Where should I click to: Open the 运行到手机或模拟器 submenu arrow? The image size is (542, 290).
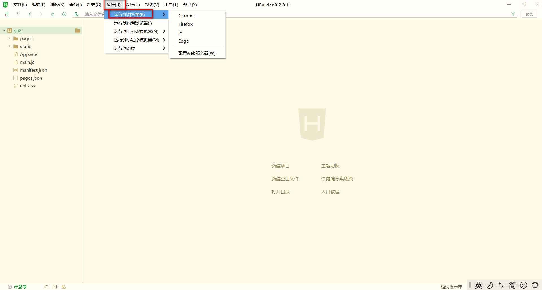point(164,31)
